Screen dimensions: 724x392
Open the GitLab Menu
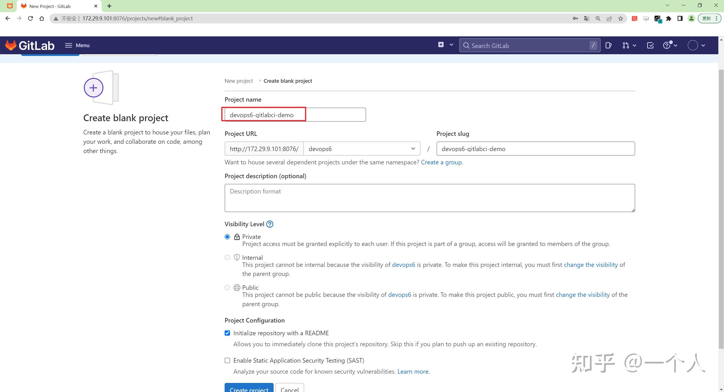coord(77,45)
